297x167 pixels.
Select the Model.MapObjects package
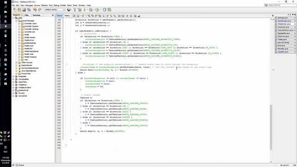pos(31,51)
